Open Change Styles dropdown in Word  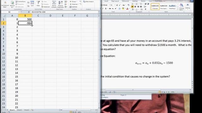(x=181, y=7)
